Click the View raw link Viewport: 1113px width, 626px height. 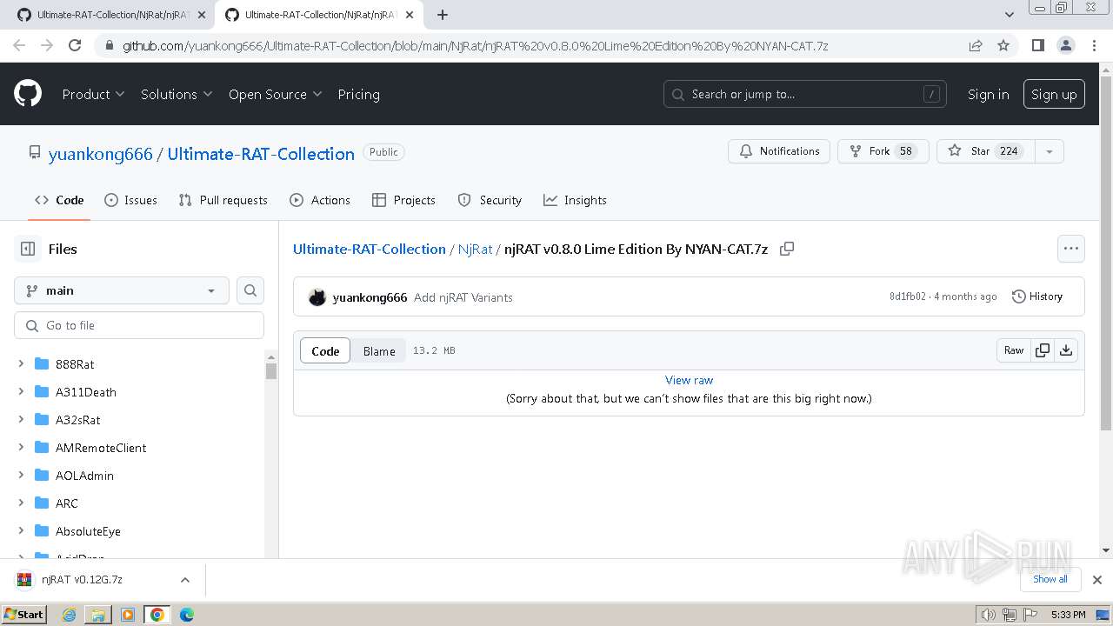tap(689, 380)
